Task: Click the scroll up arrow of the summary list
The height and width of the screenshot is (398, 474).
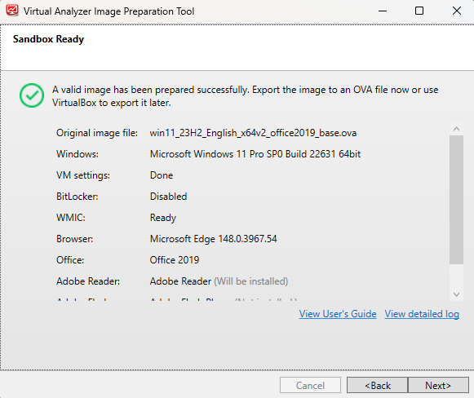Action: (457, 129)
